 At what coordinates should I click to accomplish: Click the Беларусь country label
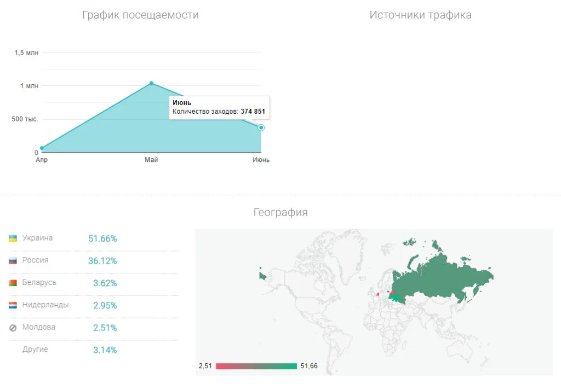click(39, 283)
